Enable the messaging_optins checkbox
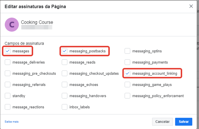Image resolution: width=199 pixels, height=129 pixels. coord(127,51)
